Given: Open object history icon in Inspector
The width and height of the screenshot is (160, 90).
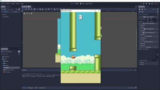Looking at the screenshot, I should point(158,9).
